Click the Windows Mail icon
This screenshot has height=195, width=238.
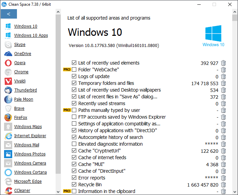8,145
